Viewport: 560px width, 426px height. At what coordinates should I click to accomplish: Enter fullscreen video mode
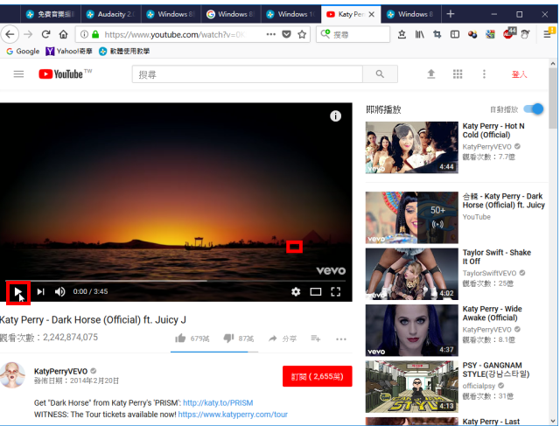336,292
